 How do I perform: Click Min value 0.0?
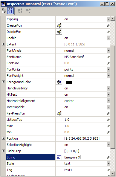[67, 132]
